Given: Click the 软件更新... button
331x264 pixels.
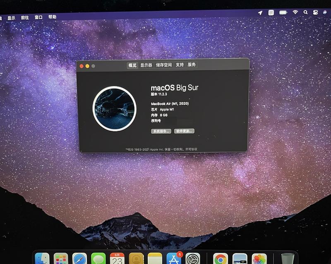Looking at the screenshot, I should [x=184, y=131].
